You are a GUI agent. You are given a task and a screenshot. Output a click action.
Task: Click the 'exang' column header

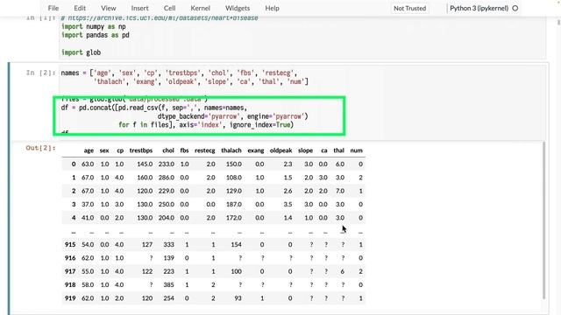point(256,150)
